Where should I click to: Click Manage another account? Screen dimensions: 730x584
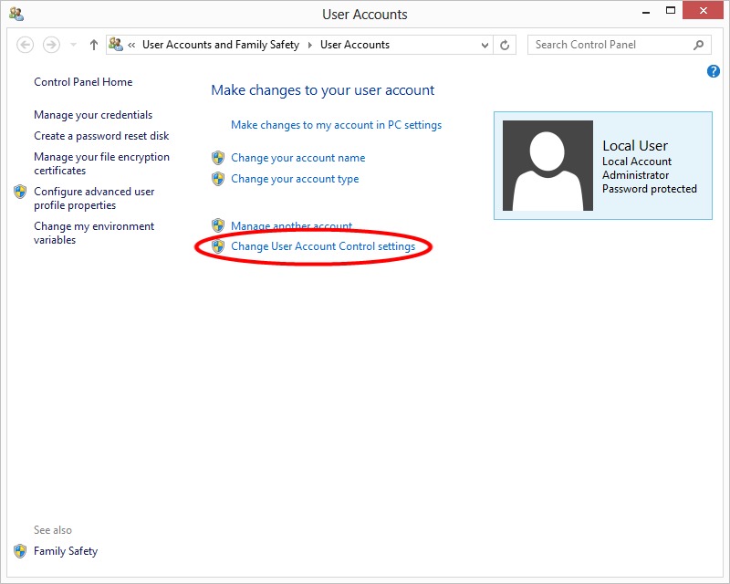291,226
